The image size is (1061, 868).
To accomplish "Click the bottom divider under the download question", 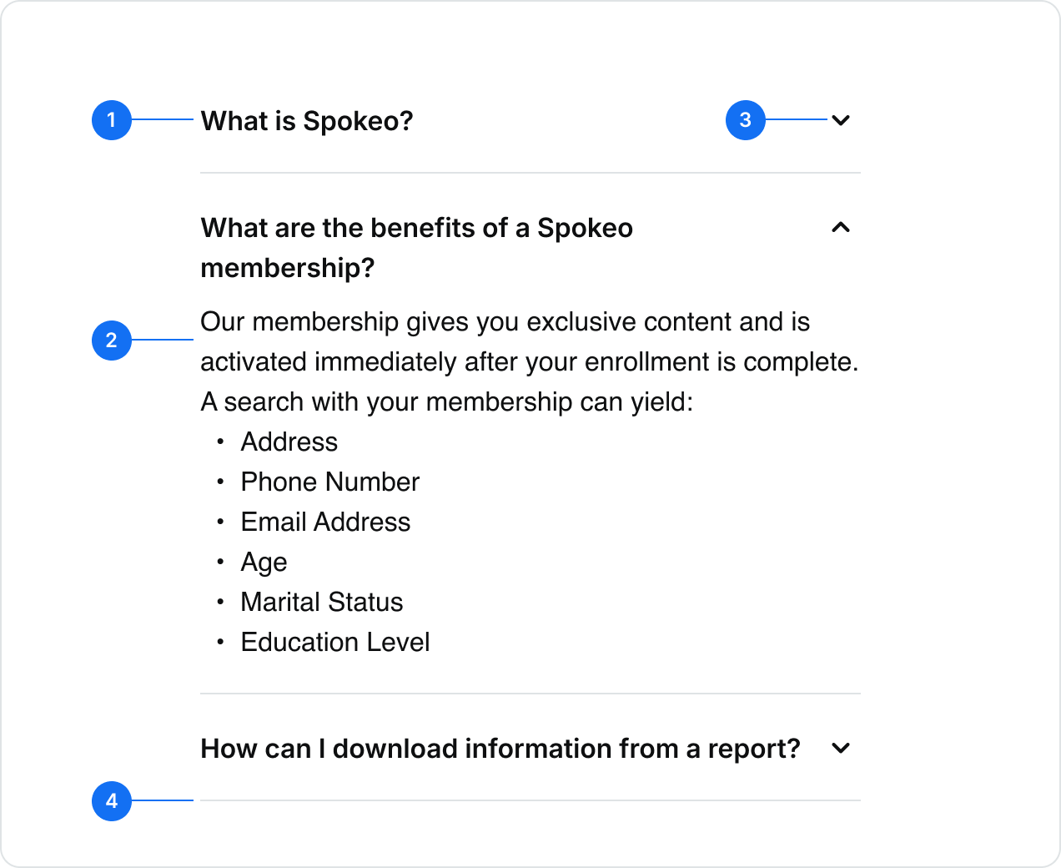I will [530, 800].
